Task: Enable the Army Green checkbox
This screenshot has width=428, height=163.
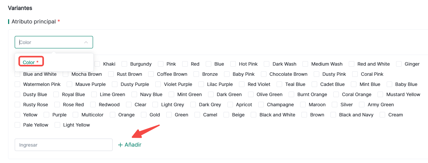Action: [362, 105]
